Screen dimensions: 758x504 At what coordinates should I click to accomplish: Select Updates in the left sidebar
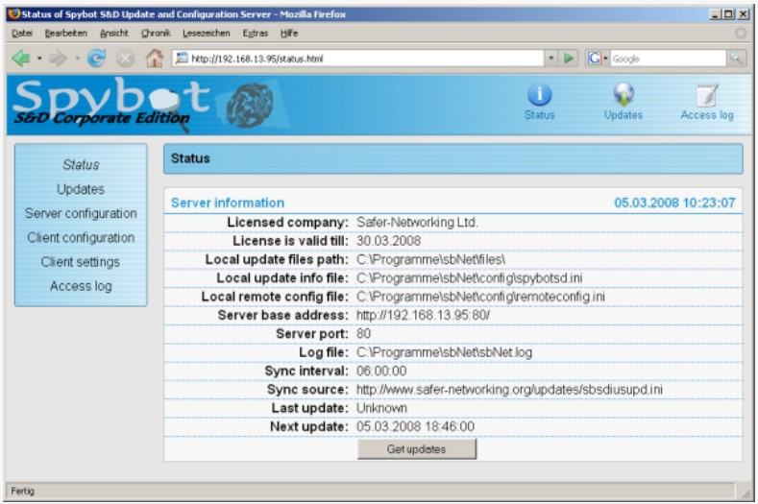(81, 189)
